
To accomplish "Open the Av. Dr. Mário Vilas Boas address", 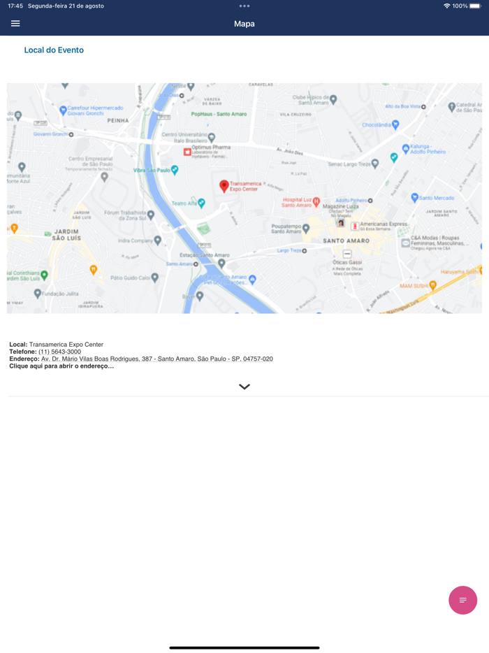I will pyautogui.click(x=157, y=359).
